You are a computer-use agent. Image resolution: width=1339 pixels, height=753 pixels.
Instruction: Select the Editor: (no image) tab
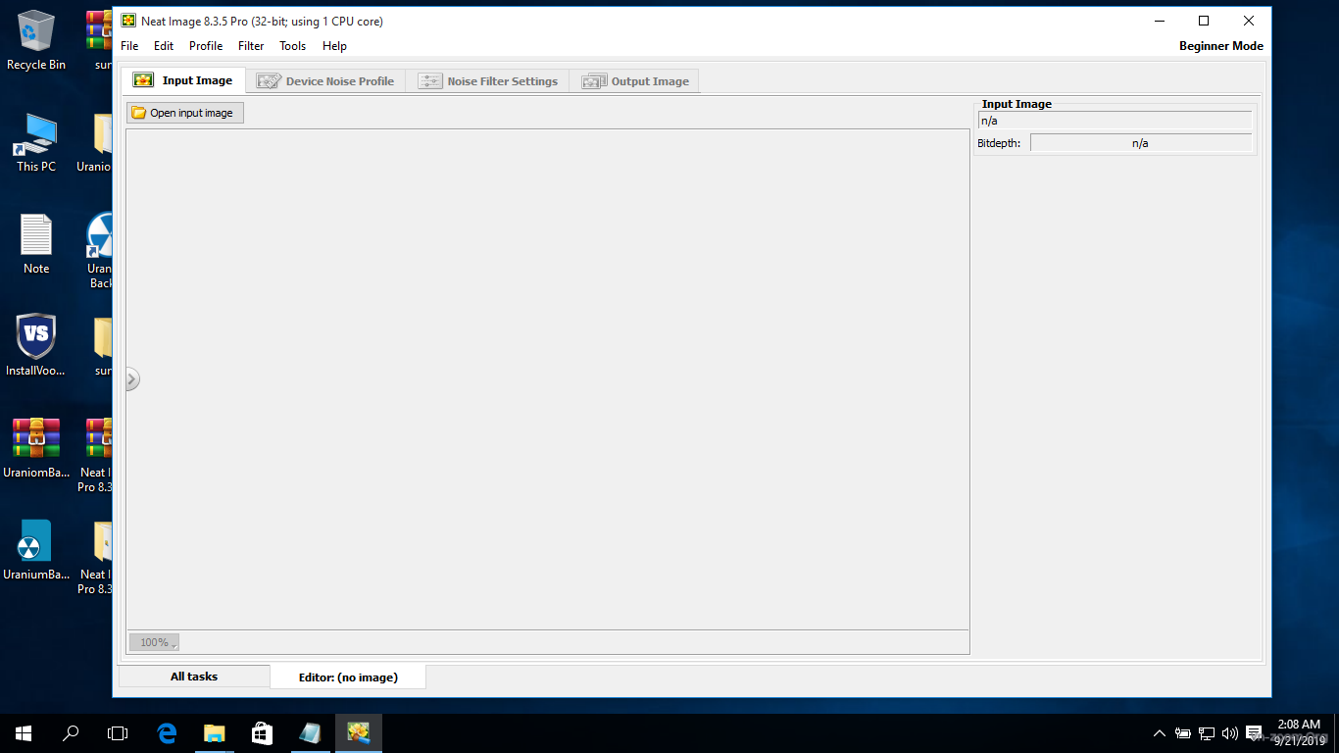[x=348, y=677]
